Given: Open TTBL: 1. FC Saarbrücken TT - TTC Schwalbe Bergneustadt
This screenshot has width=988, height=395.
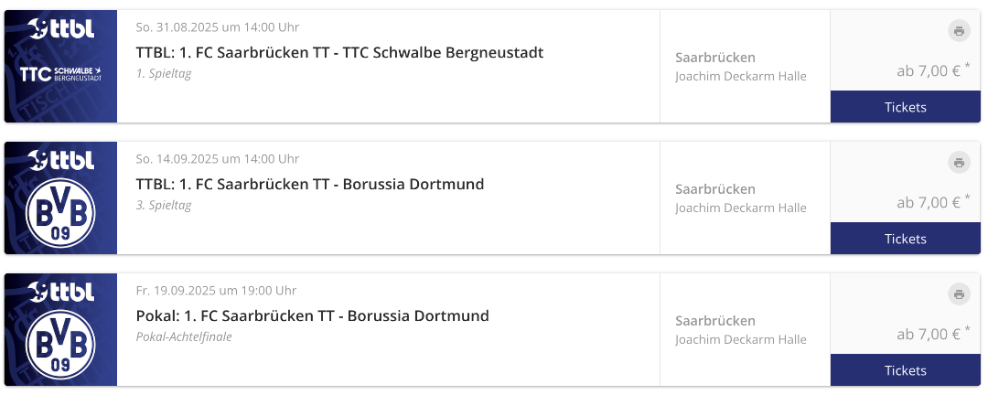Looking at the screenshot, I should (339, 53).
